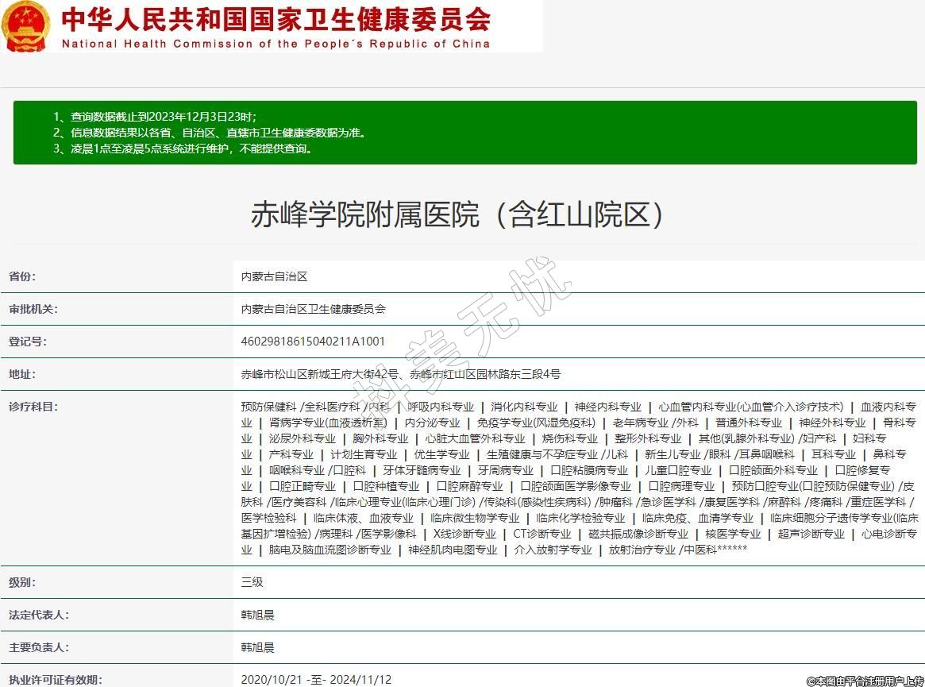Select the province value 内蒙古自治区
Viewport: 925px width, 687px height.
274,276
